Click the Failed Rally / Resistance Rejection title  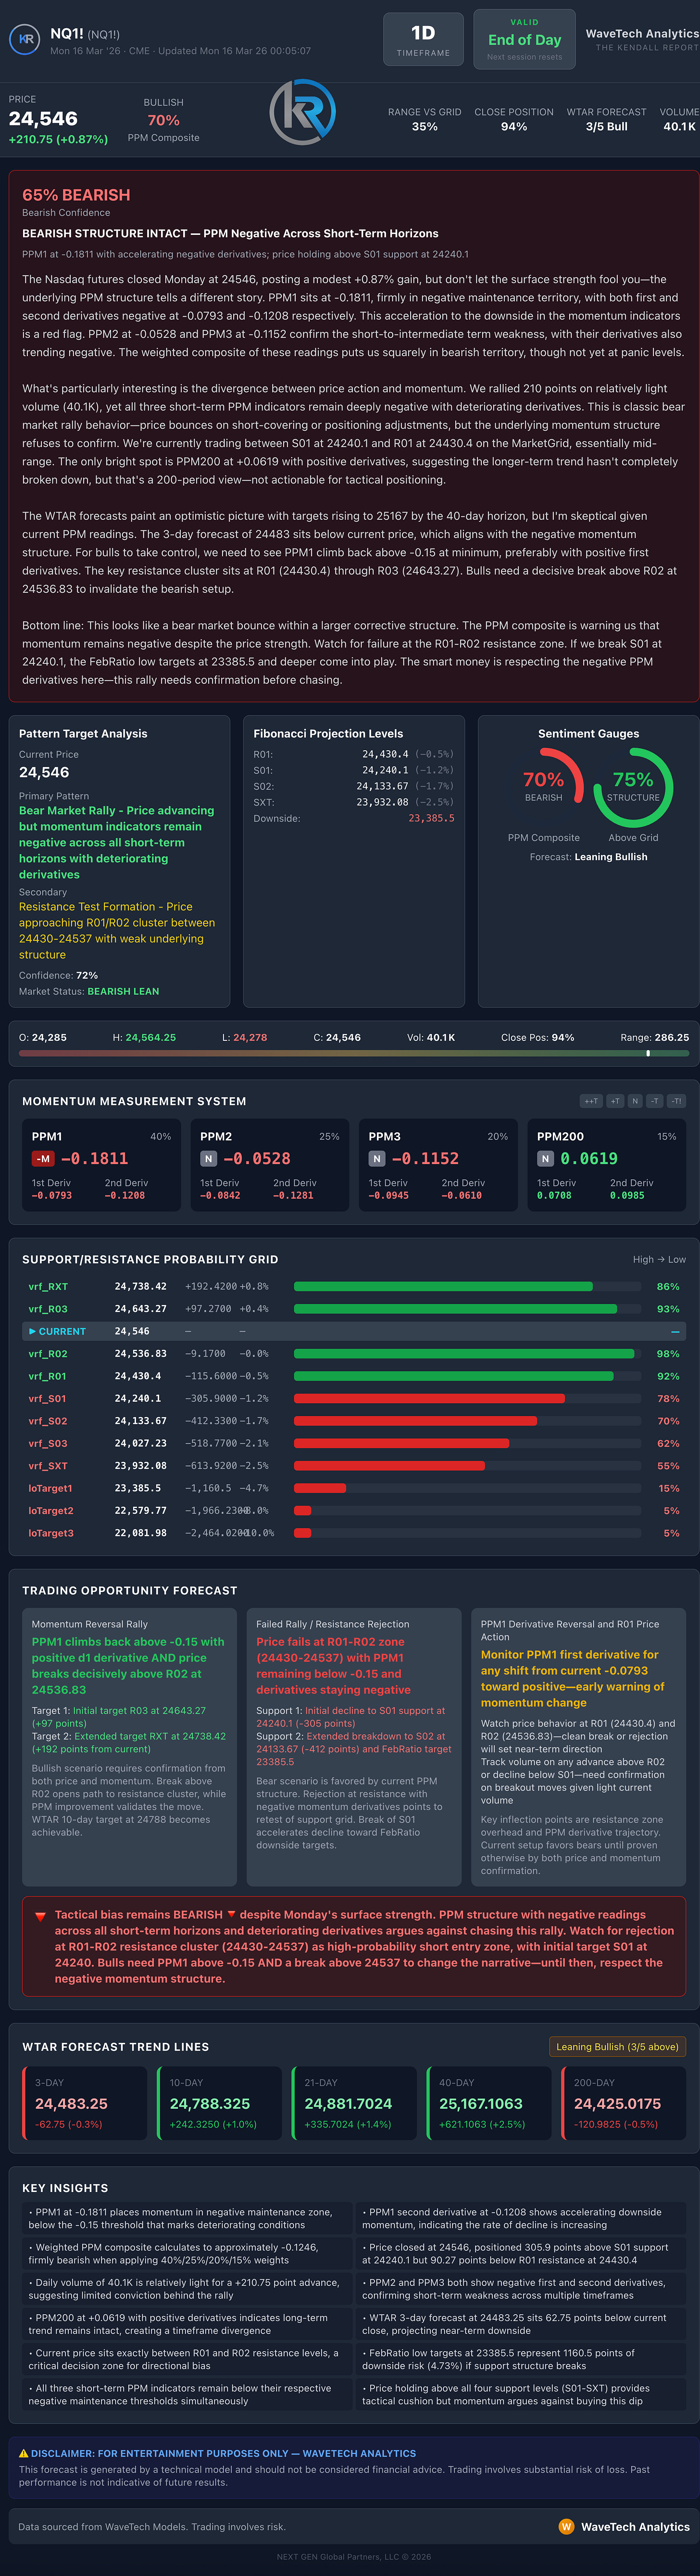[333, 1624]
